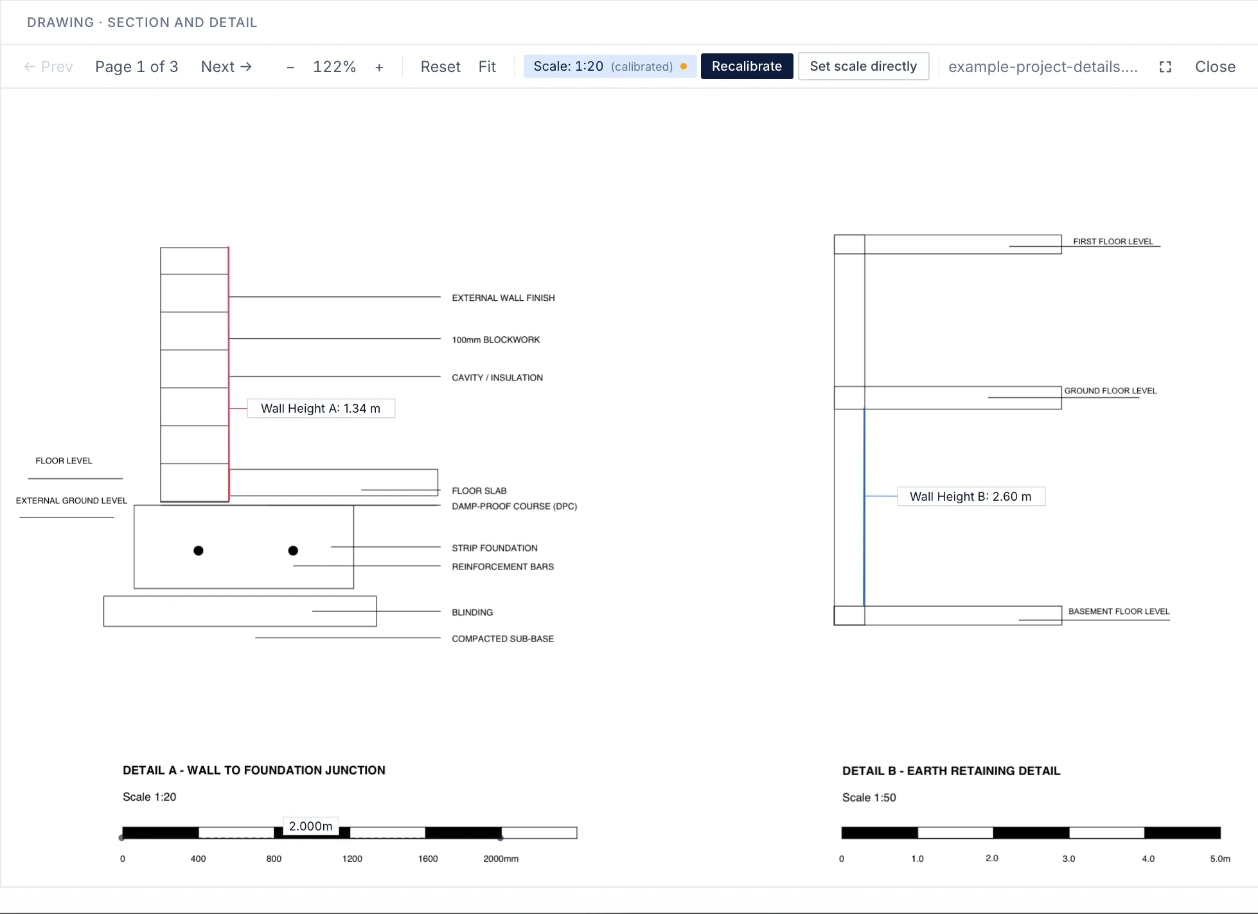
Task: Zoom in with the plus icon
Action: pos(379,67)
